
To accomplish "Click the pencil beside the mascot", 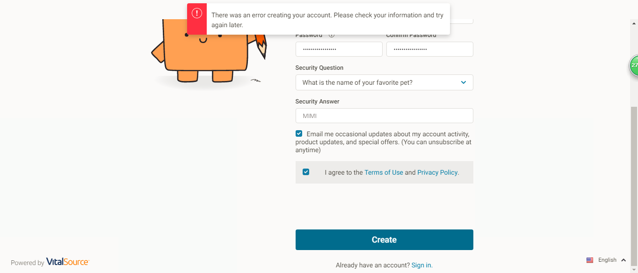I will [x=261, y=46].
